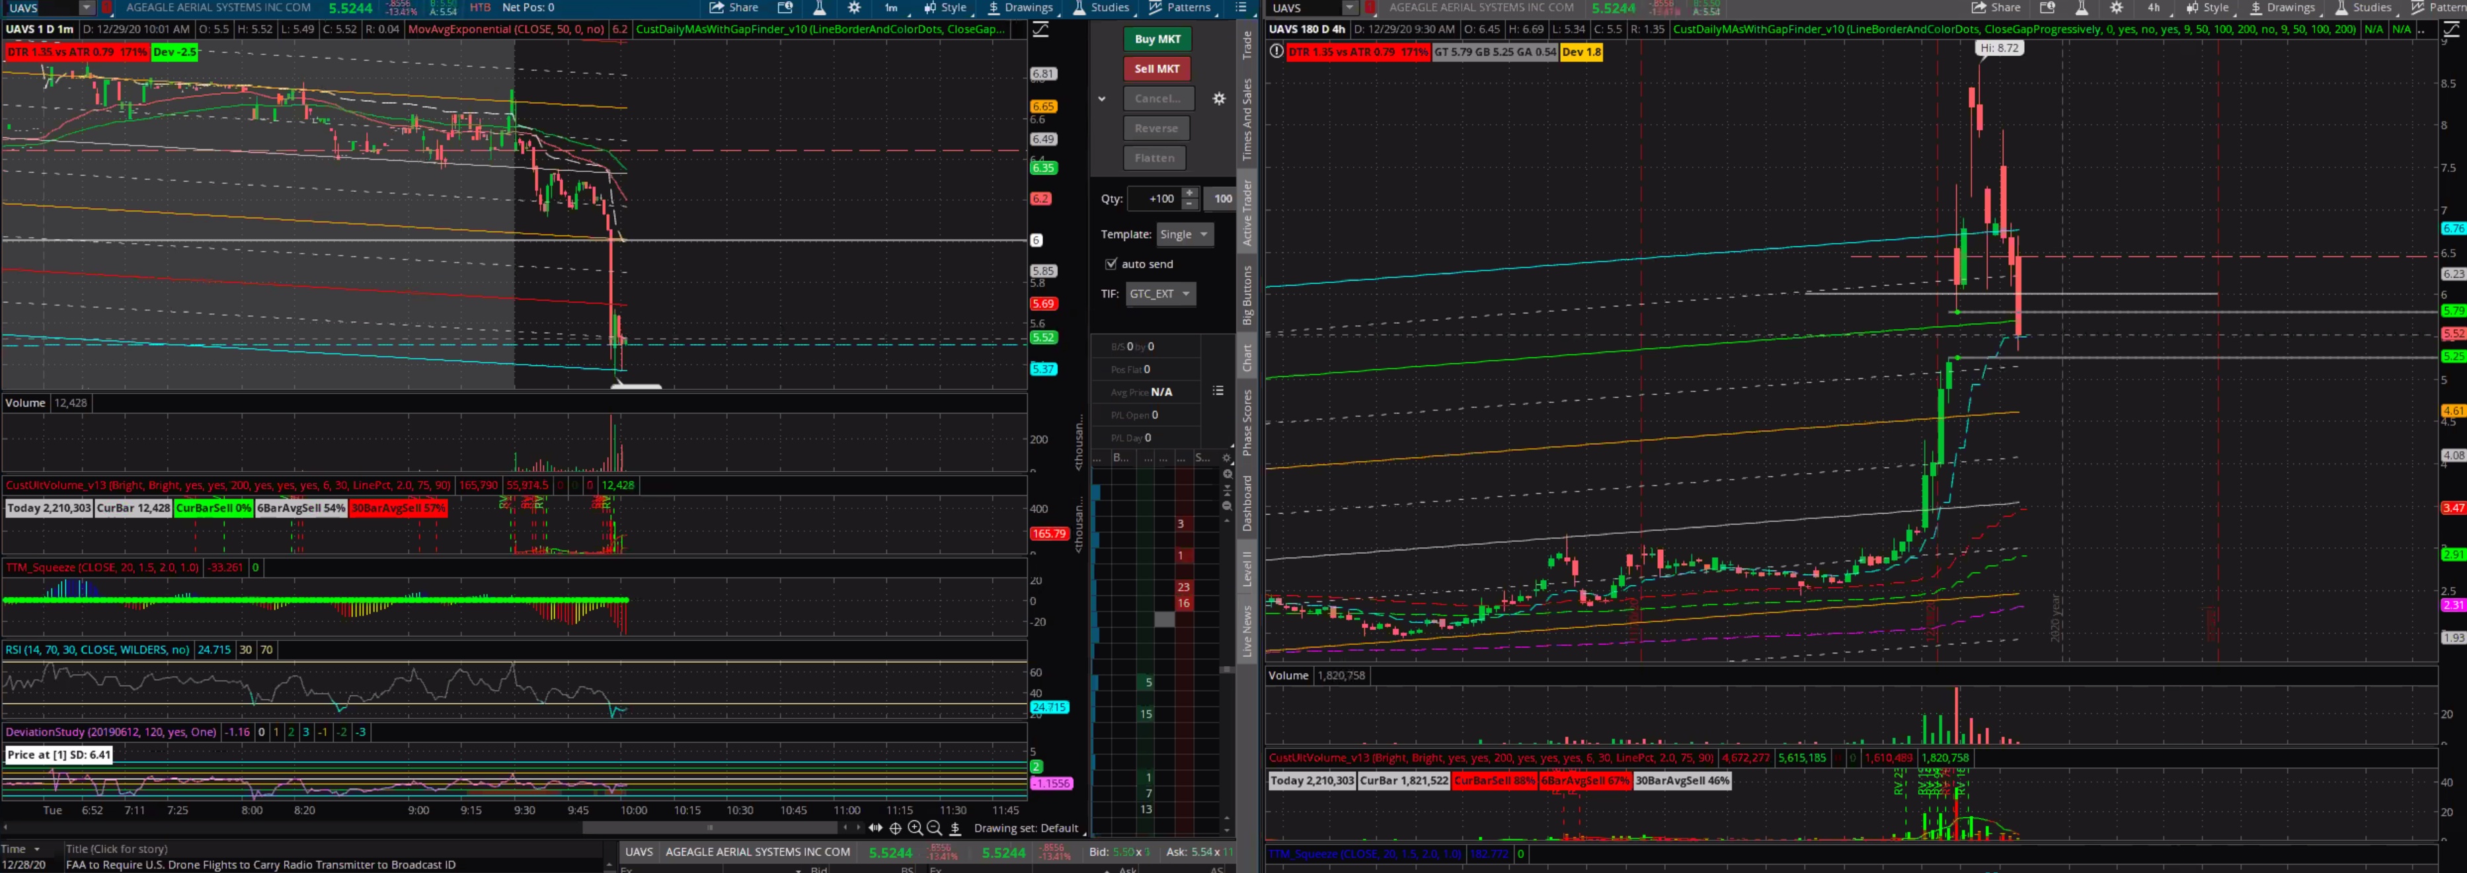
Task: Open the Time column sort dropdown in news
Action: coord(38,849)
